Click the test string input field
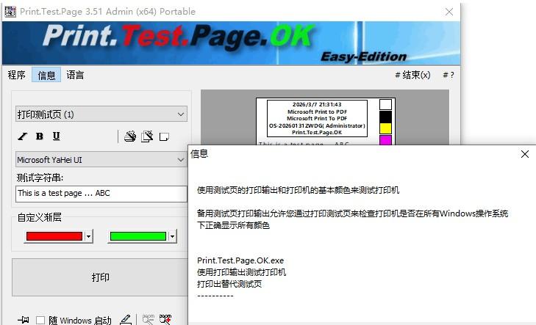Screen dimensions: 536x325 pyautogui.click(x=101, y=194)
